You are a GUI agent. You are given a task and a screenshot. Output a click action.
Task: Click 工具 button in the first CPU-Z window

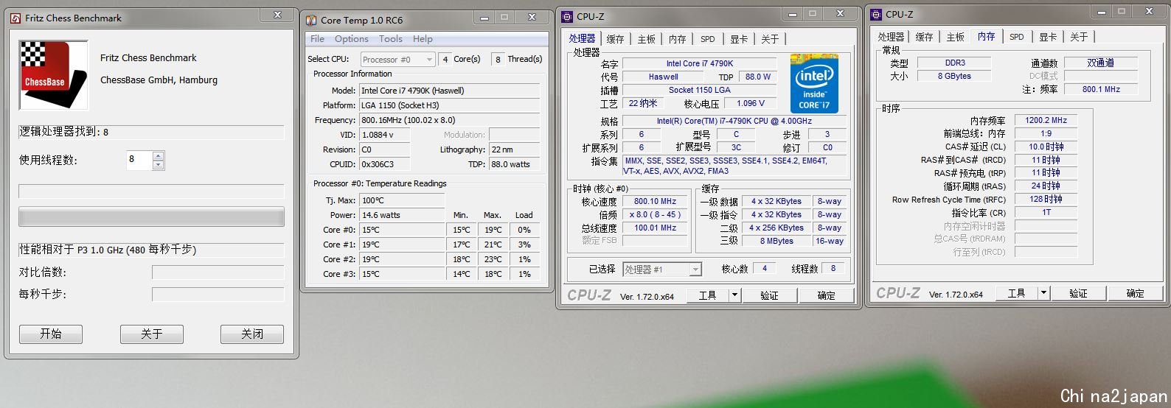coord(707,295)
